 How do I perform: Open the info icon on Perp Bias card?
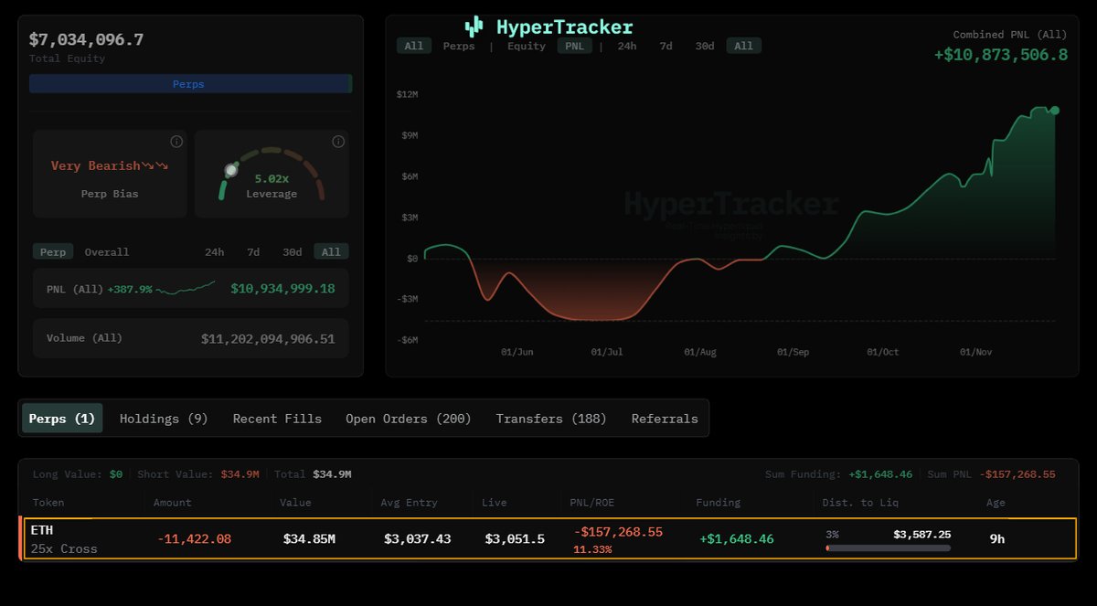[176, 142]
